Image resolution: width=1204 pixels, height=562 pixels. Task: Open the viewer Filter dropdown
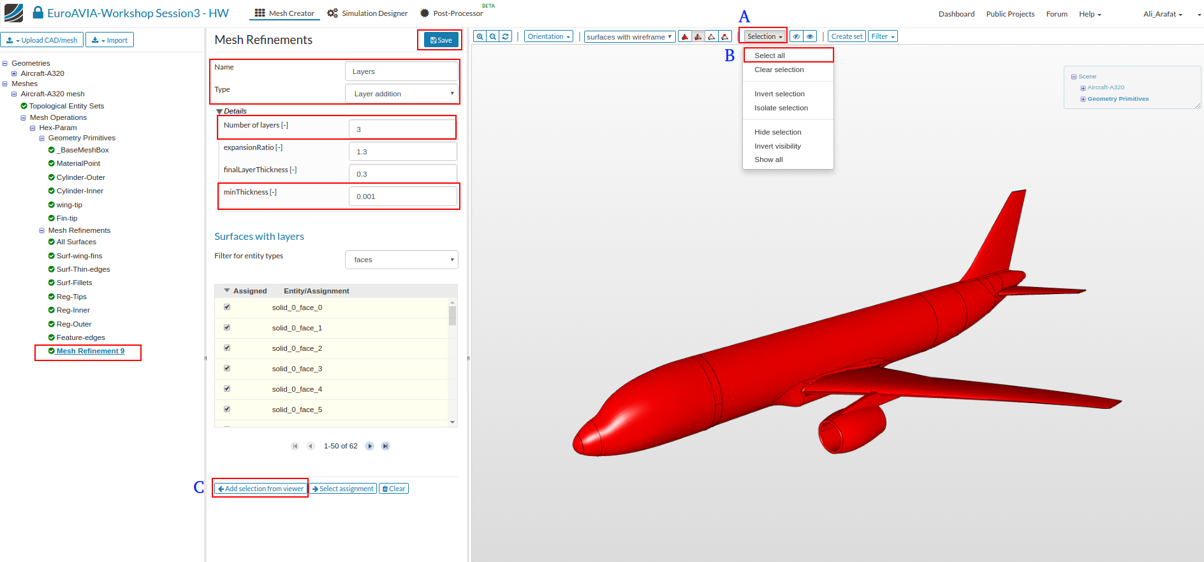click(883, 36)
